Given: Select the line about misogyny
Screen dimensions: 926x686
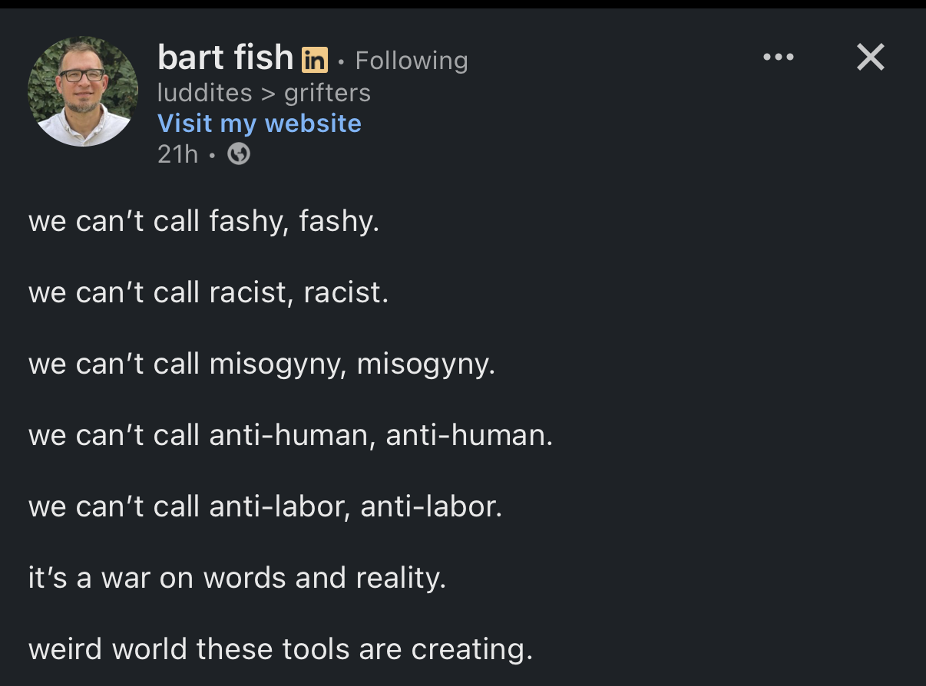Looking at the screenshot, I should coord(261,364).
